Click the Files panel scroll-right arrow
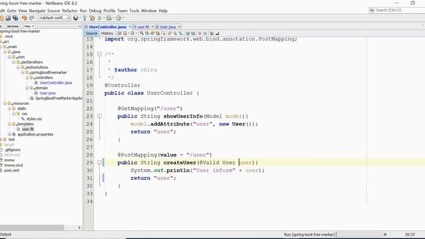 coord(79,228)
